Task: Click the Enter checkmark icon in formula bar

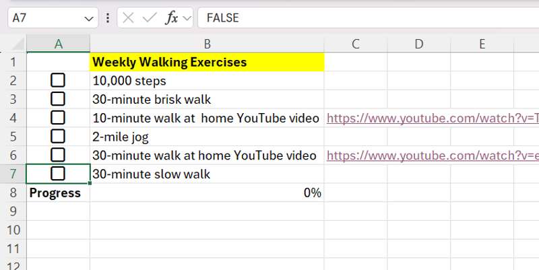Action: (x=150, y=18)
